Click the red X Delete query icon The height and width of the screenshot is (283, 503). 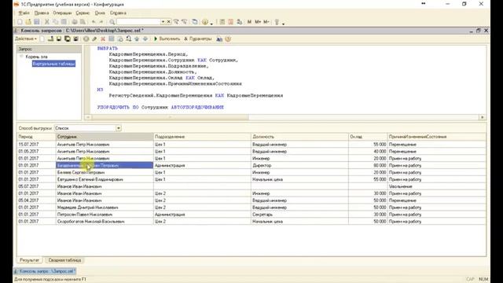[103, 39]
